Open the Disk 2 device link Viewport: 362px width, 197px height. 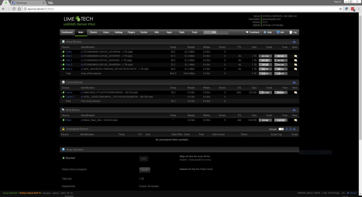69,61
